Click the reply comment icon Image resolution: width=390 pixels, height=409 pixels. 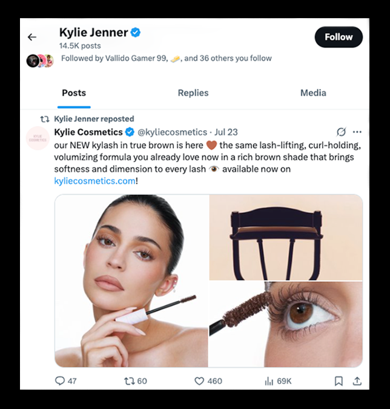[59, 381]
